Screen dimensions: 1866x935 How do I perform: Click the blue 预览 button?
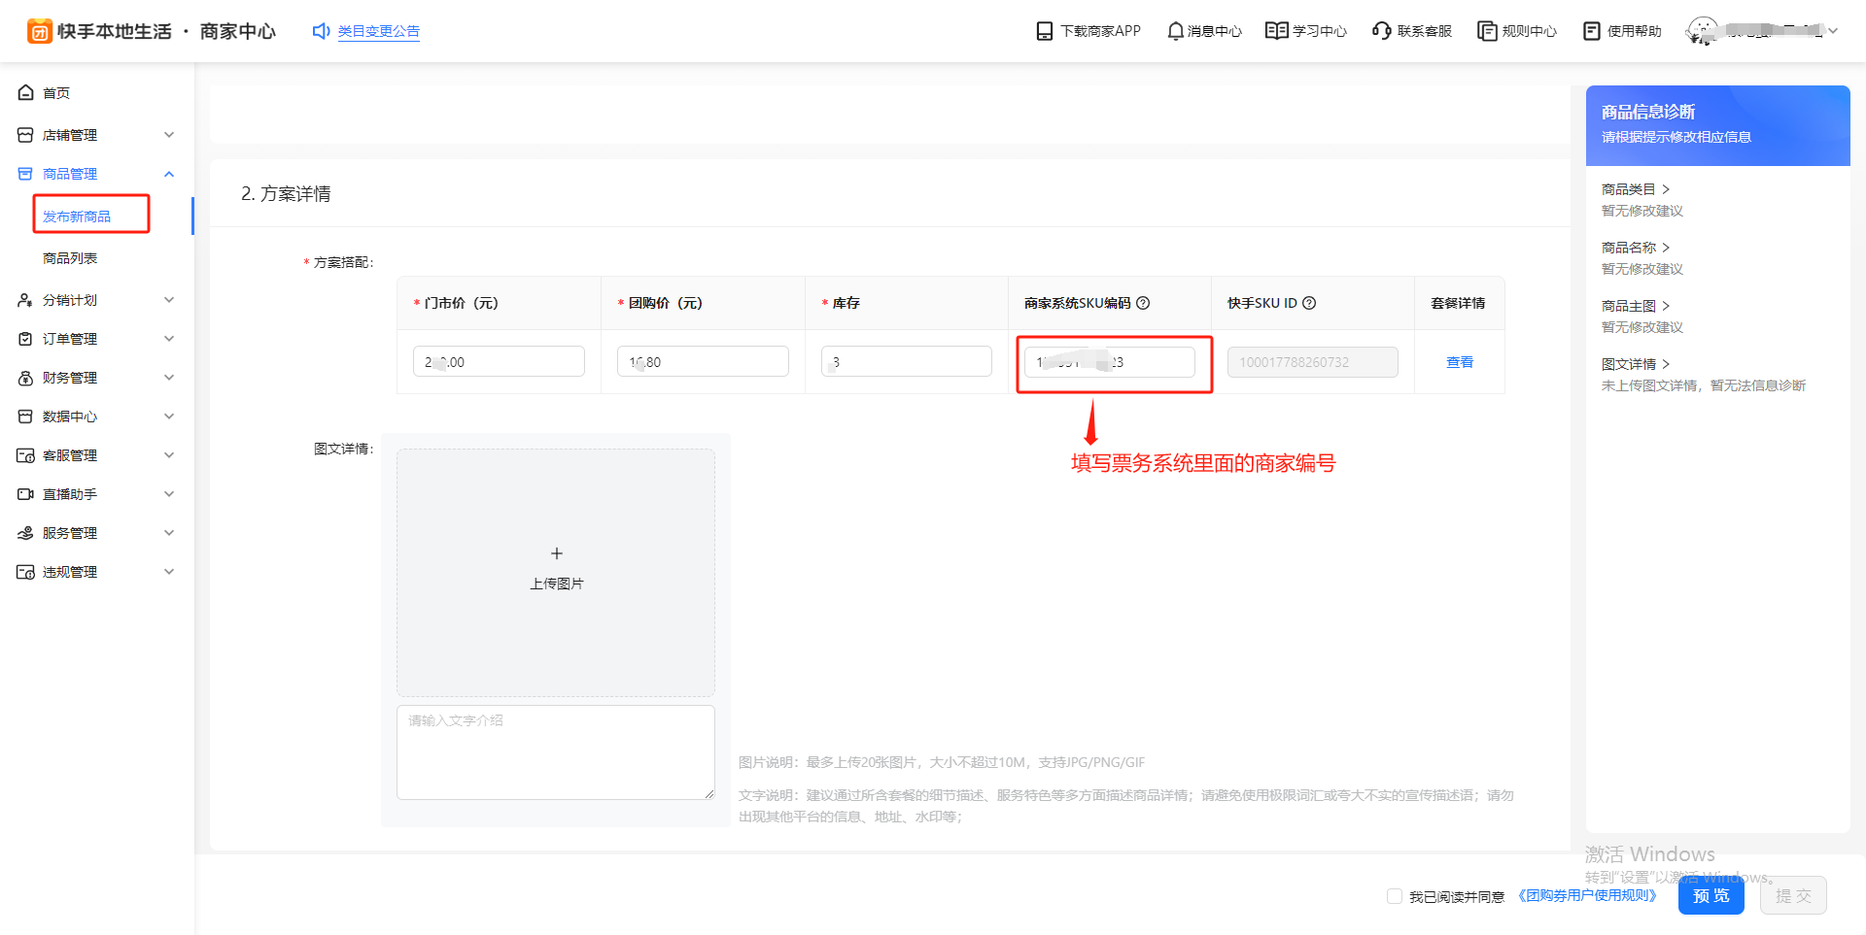tap(1710, 895)
